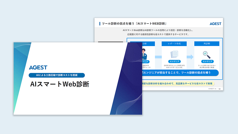
Task: Click the エンジニア badge under 再診断
Action: pyautogui.click(x=207, y=61)
